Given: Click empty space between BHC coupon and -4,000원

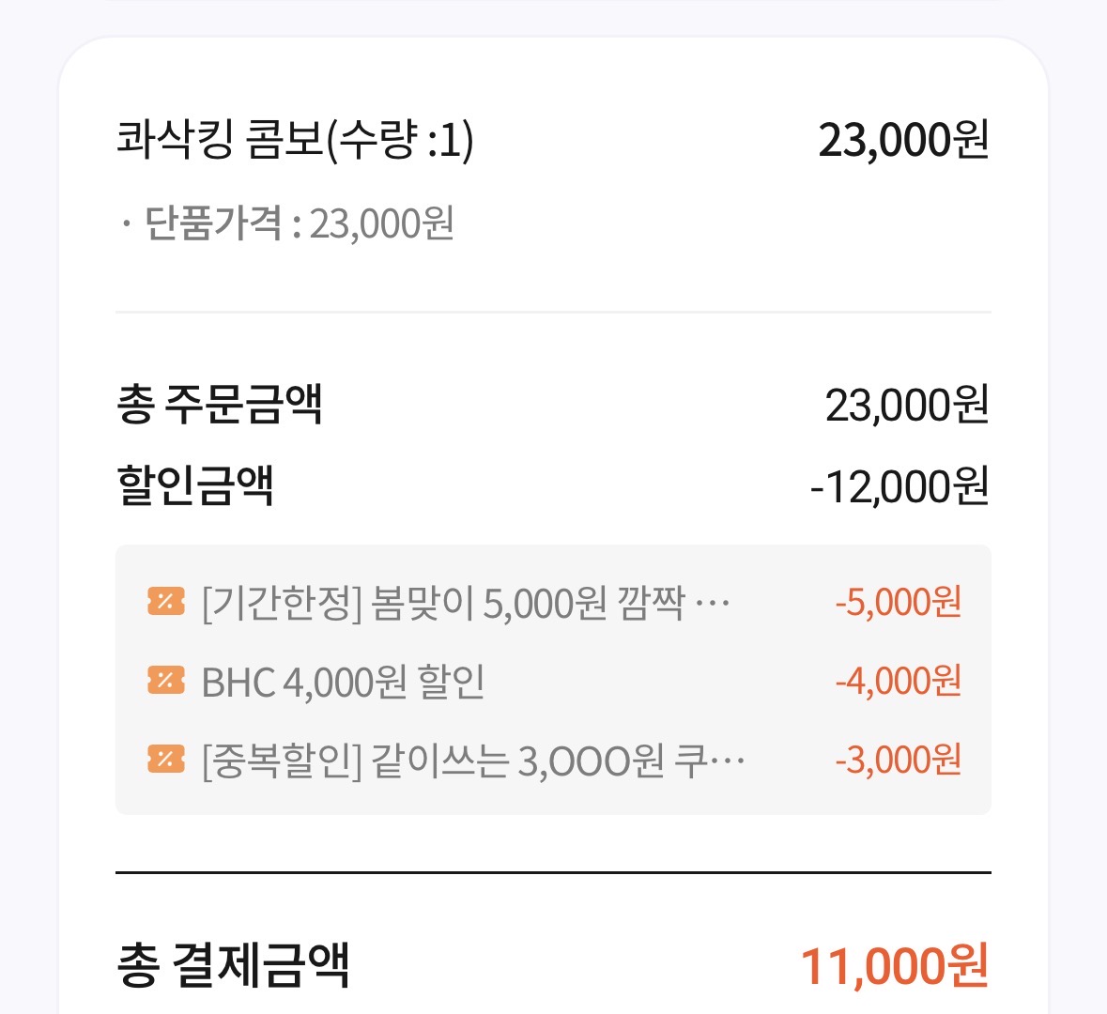Looking at the screenshot, I should [657, 681].
